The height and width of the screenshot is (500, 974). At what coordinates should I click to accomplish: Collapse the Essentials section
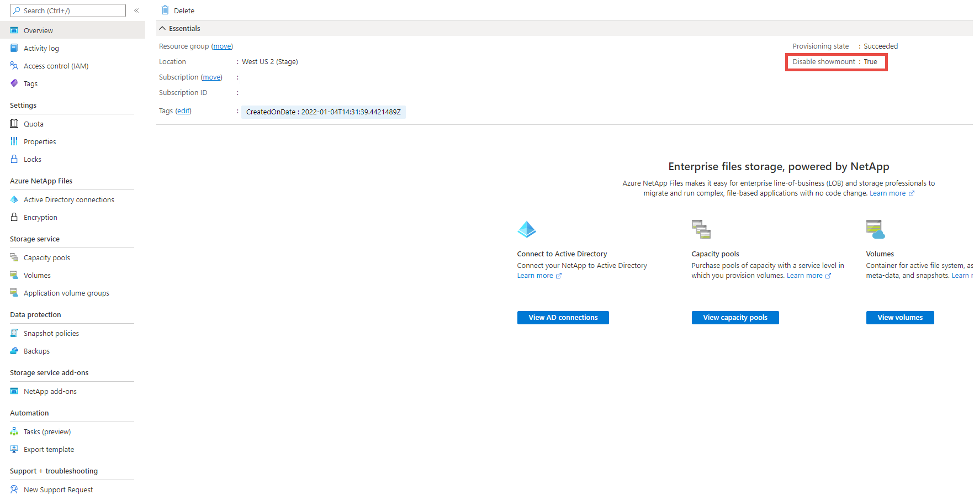pos(162,28)
